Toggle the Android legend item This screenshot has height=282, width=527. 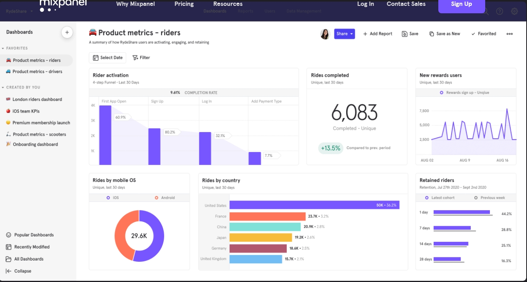click(x=165, y=198)
